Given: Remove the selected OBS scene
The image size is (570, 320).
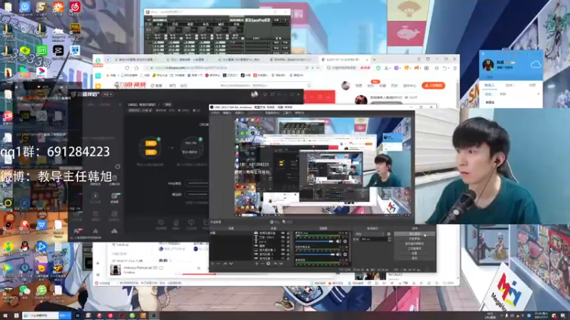Looking at the screenshot, I should (219, 264).
